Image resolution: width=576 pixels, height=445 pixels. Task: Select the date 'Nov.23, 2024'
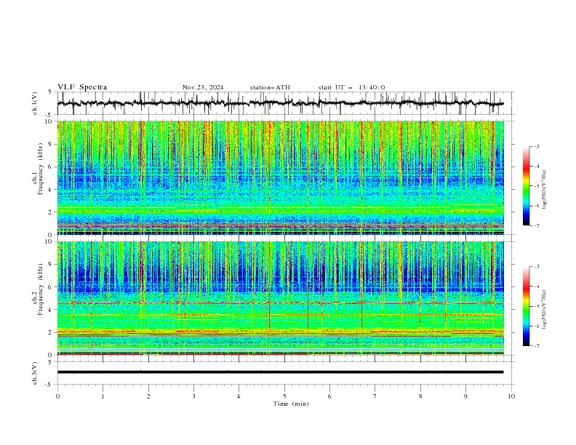pos(203,87)
